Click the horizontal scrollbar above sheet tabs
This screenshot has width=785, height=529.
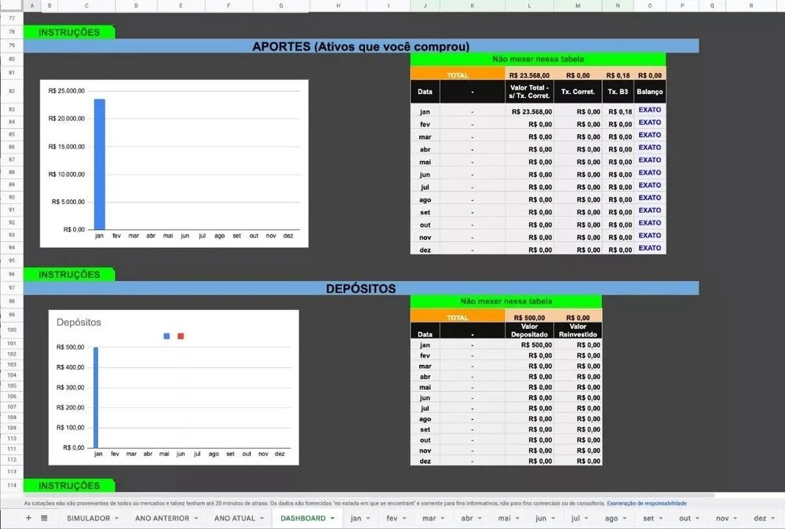(x=368, y=495)
